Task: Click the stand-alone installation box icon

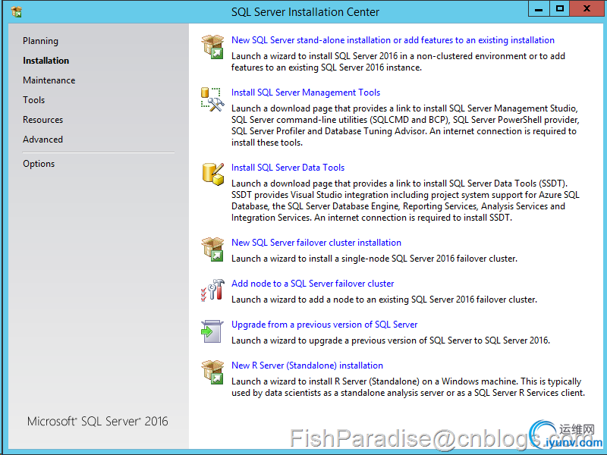Action: point(212,47)
